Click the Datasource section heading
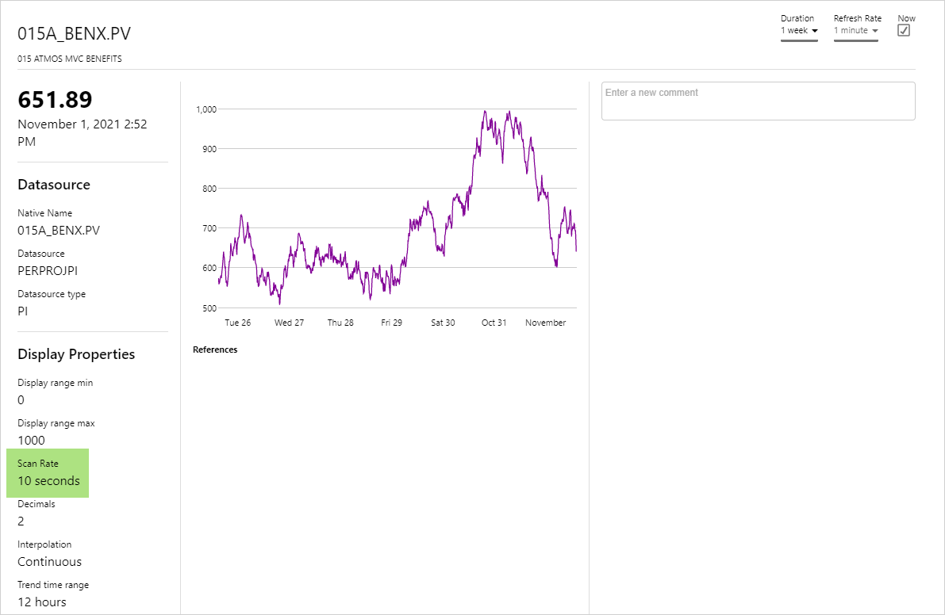This screenshot has height=615, width=945. pyautogui.click(x=54, y=185)
